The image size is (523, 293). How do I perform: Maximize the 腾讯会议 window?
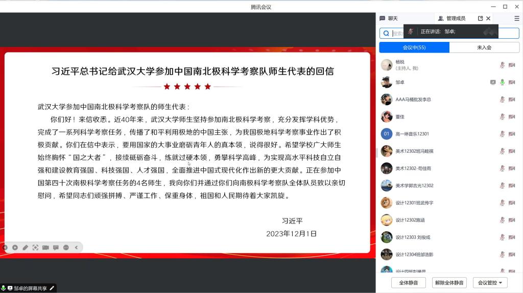pyautogui.click(x=505, y=7)
